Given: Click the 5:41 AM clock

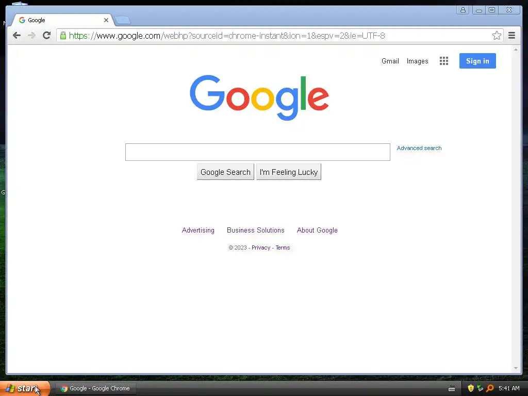Looking at the screenshot, I should pyautogui.click(x=509, y=388).
